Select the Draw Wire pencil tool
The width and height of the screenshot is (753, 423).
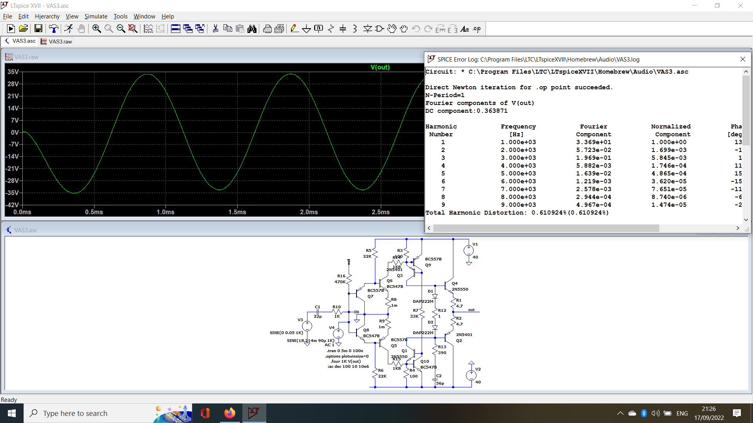click(295, 29)
